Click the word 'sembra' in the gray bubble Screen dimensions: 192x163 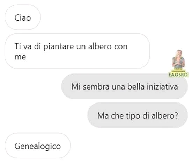pos(96,86)
